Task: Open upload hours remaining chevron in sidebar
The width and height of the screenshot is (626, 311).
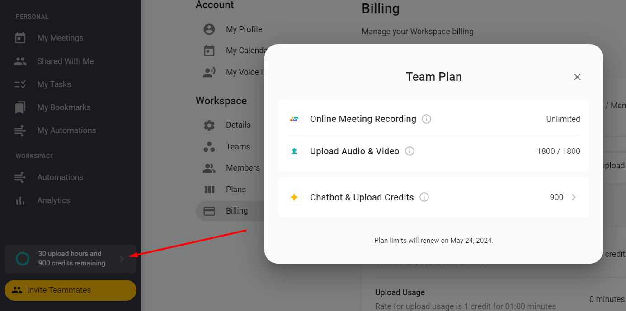Action: pyautogui.click(x=122, y=259)
